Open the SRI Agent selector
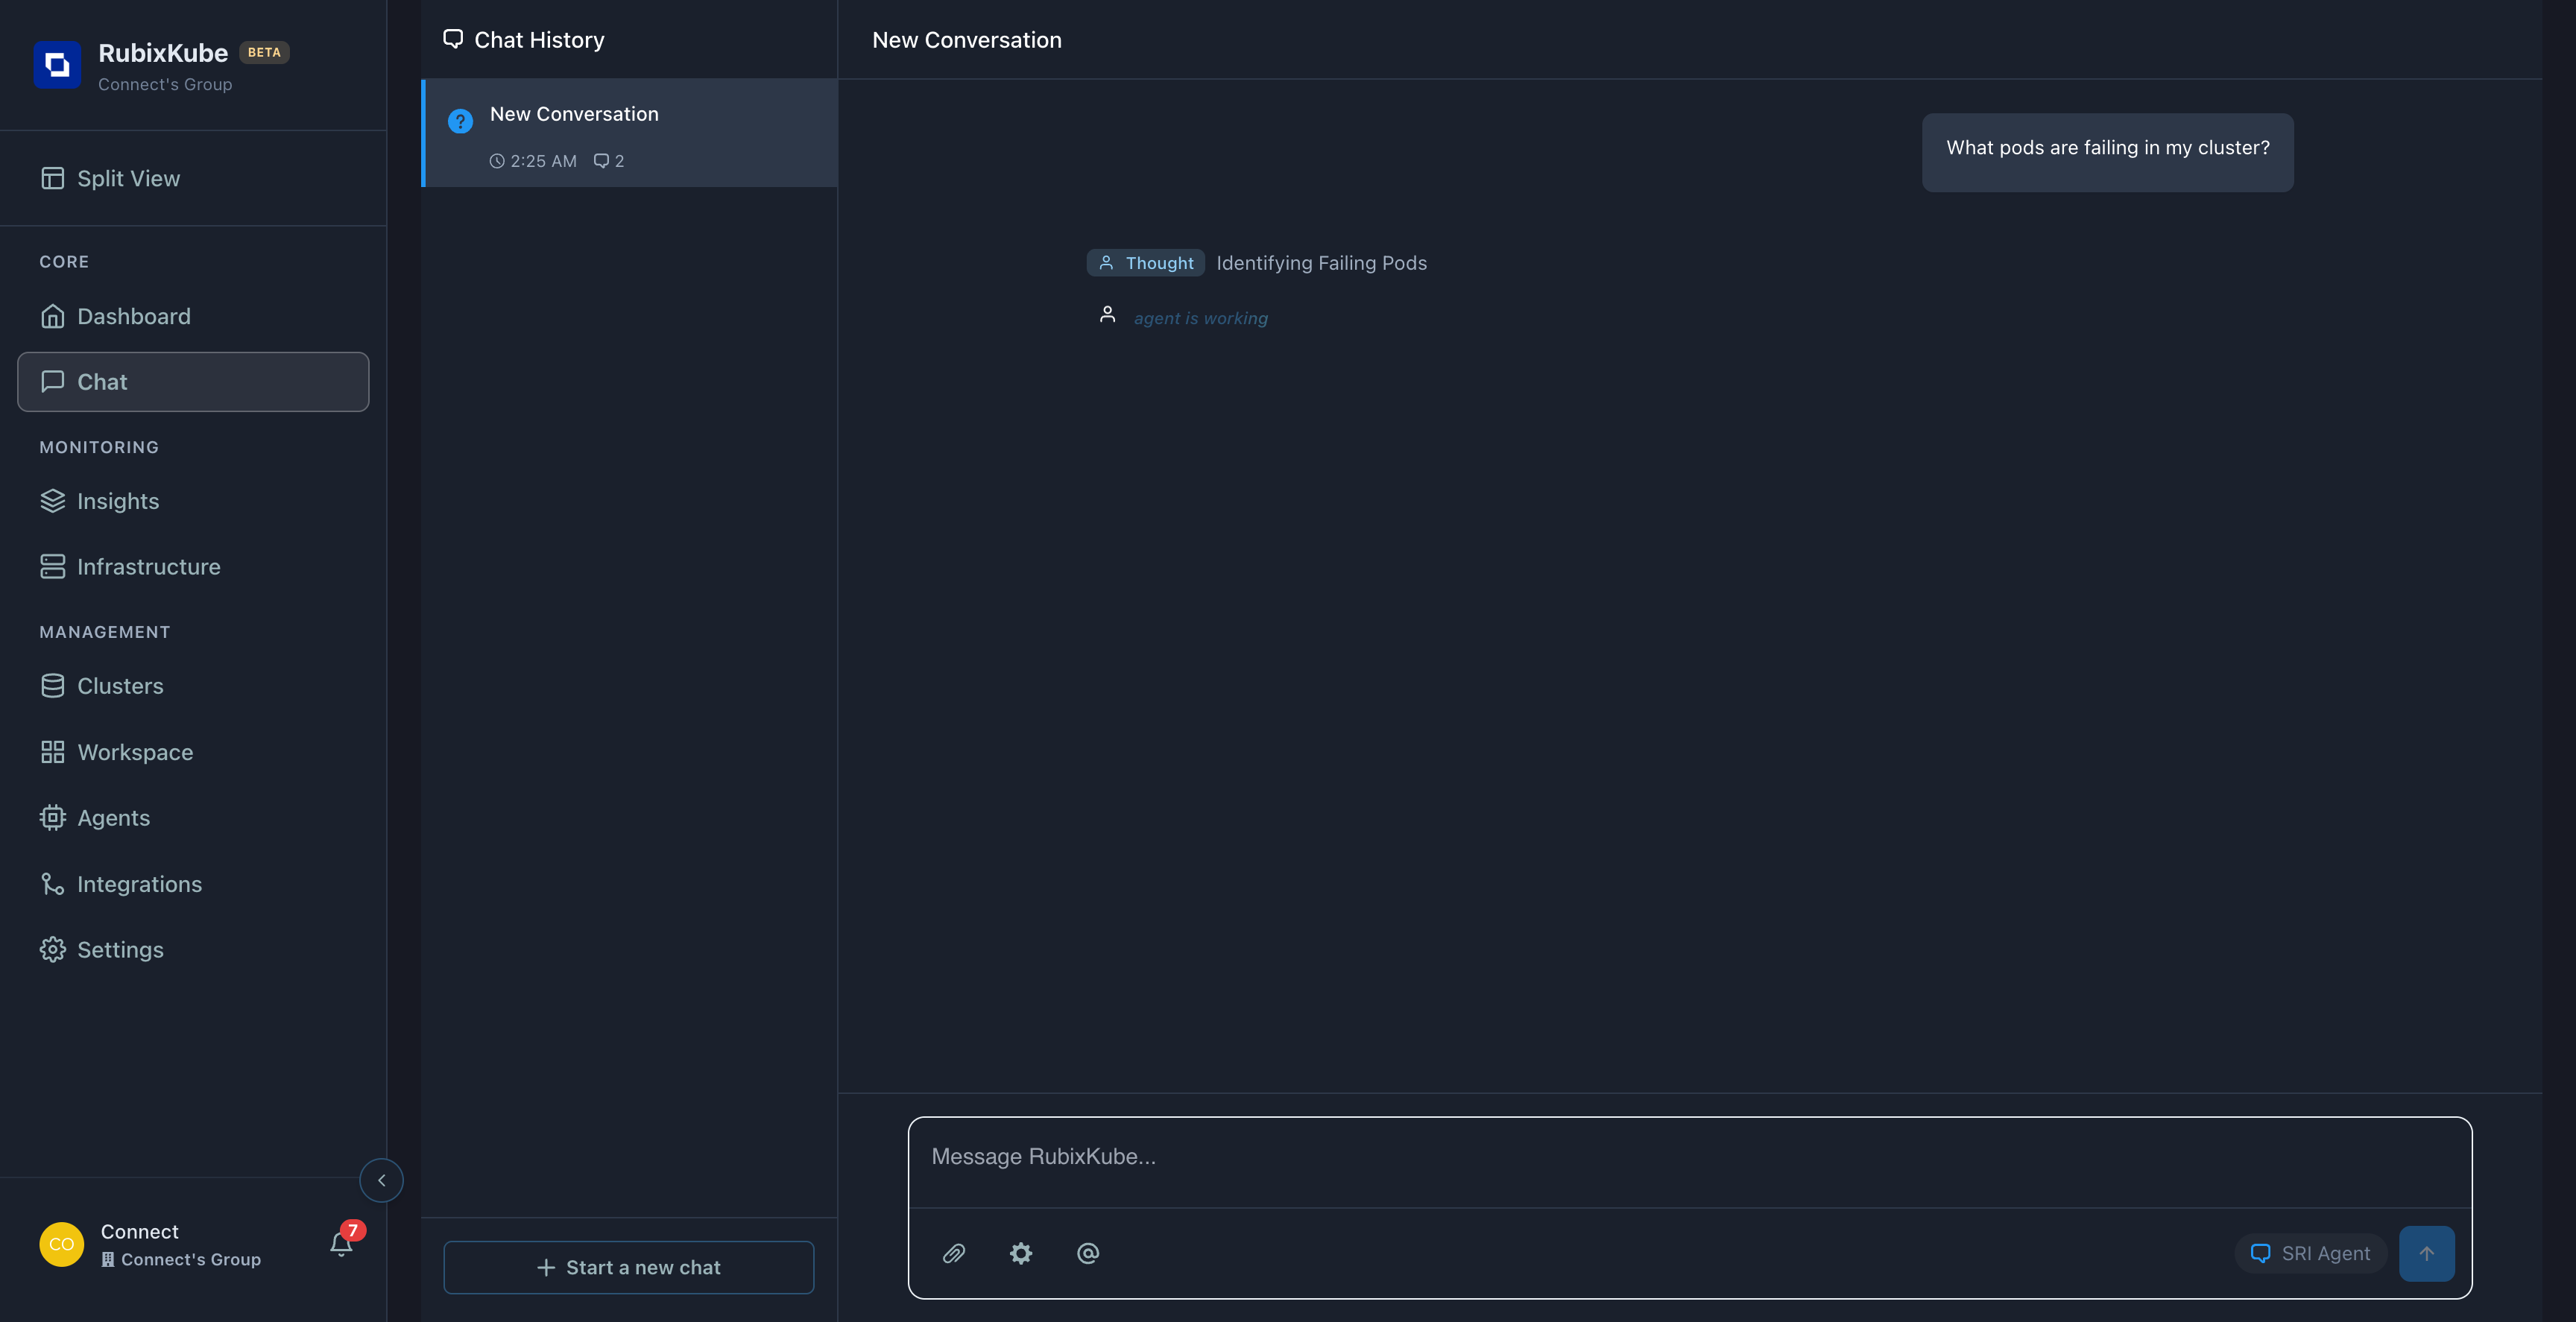Image resolution: width=2576 pixels, height=1322 pixels. (2310, 1253)
